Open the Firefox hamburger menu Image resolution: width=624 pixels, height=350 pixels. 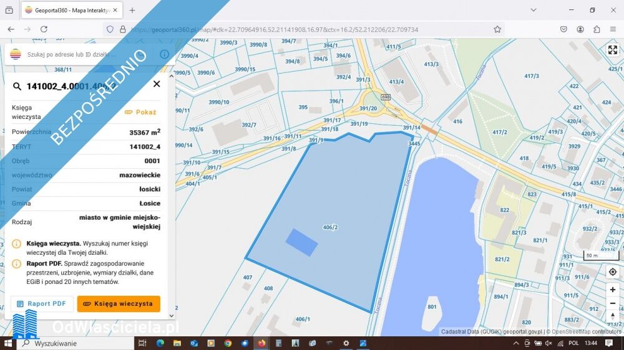(x=613, y=29)
